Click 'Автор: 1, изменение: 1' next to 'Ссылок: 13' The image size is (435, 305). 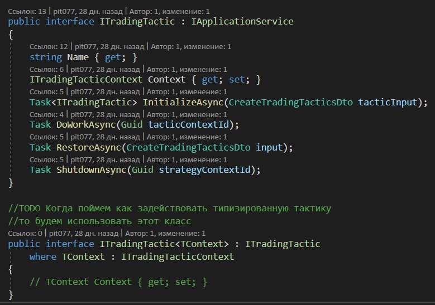coord(170,11)
